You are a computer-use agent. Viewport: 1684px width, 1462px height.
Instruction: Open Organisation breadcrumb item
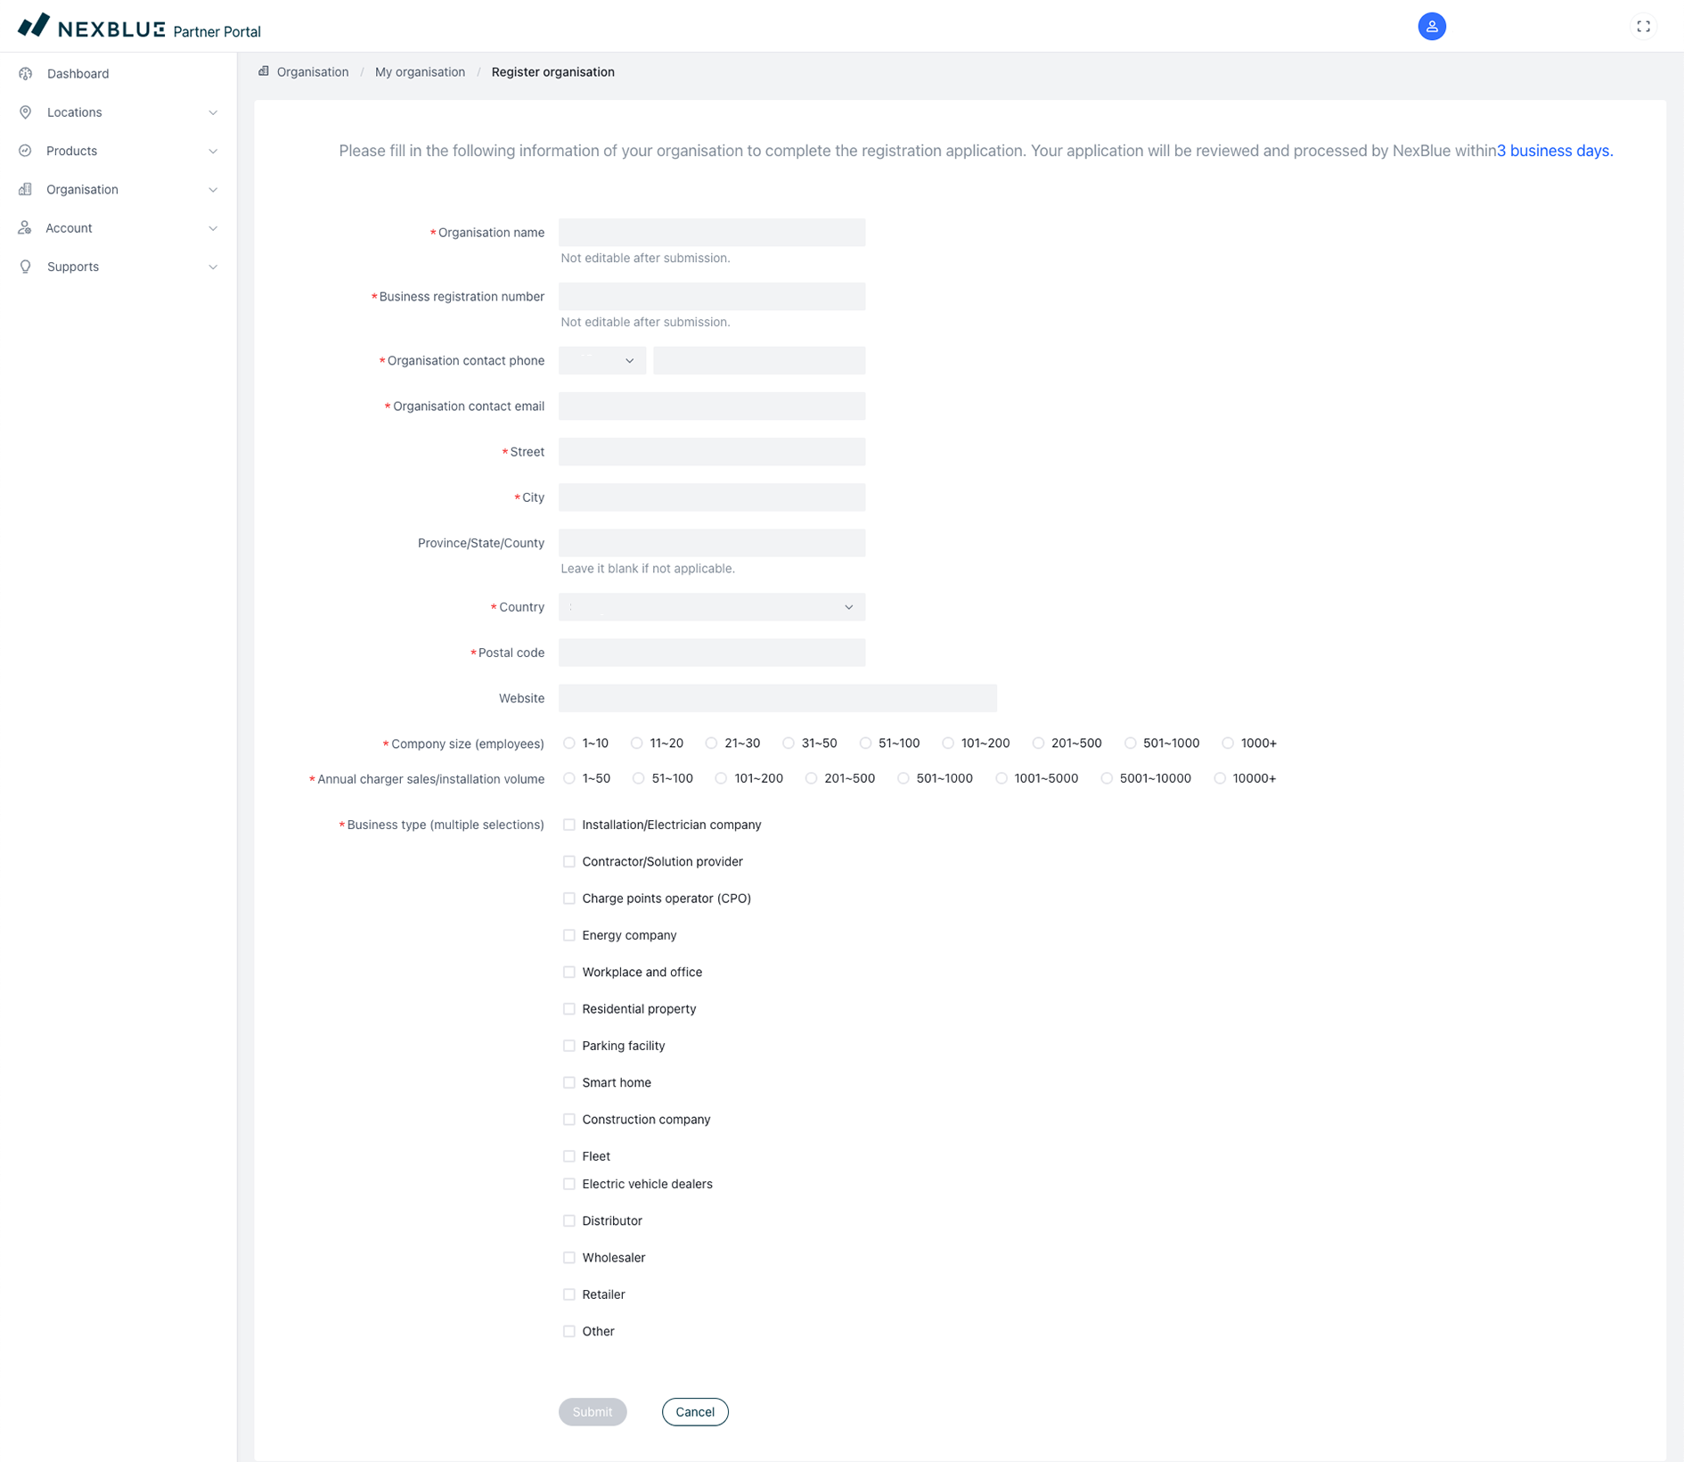coord(312,72)
